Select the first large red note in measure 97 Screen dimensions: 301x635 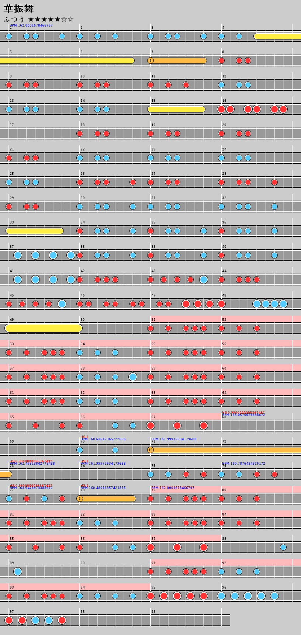pos(9,620)
